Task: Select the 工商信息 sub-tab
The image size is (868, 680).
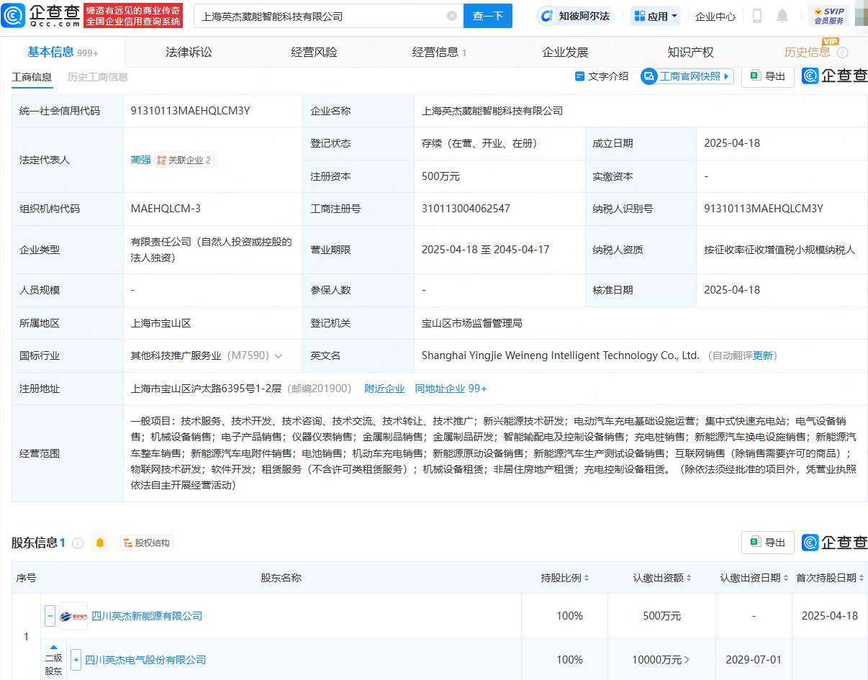Action: (32, 77)
